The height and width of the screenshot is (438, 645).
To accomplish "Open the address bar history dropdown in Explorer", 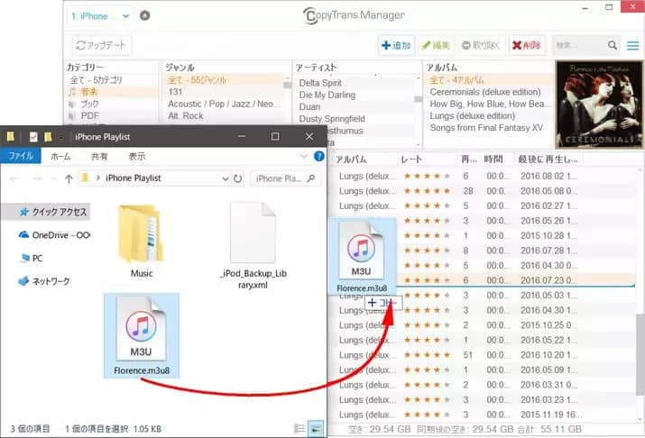I will (x=225, y=178).
